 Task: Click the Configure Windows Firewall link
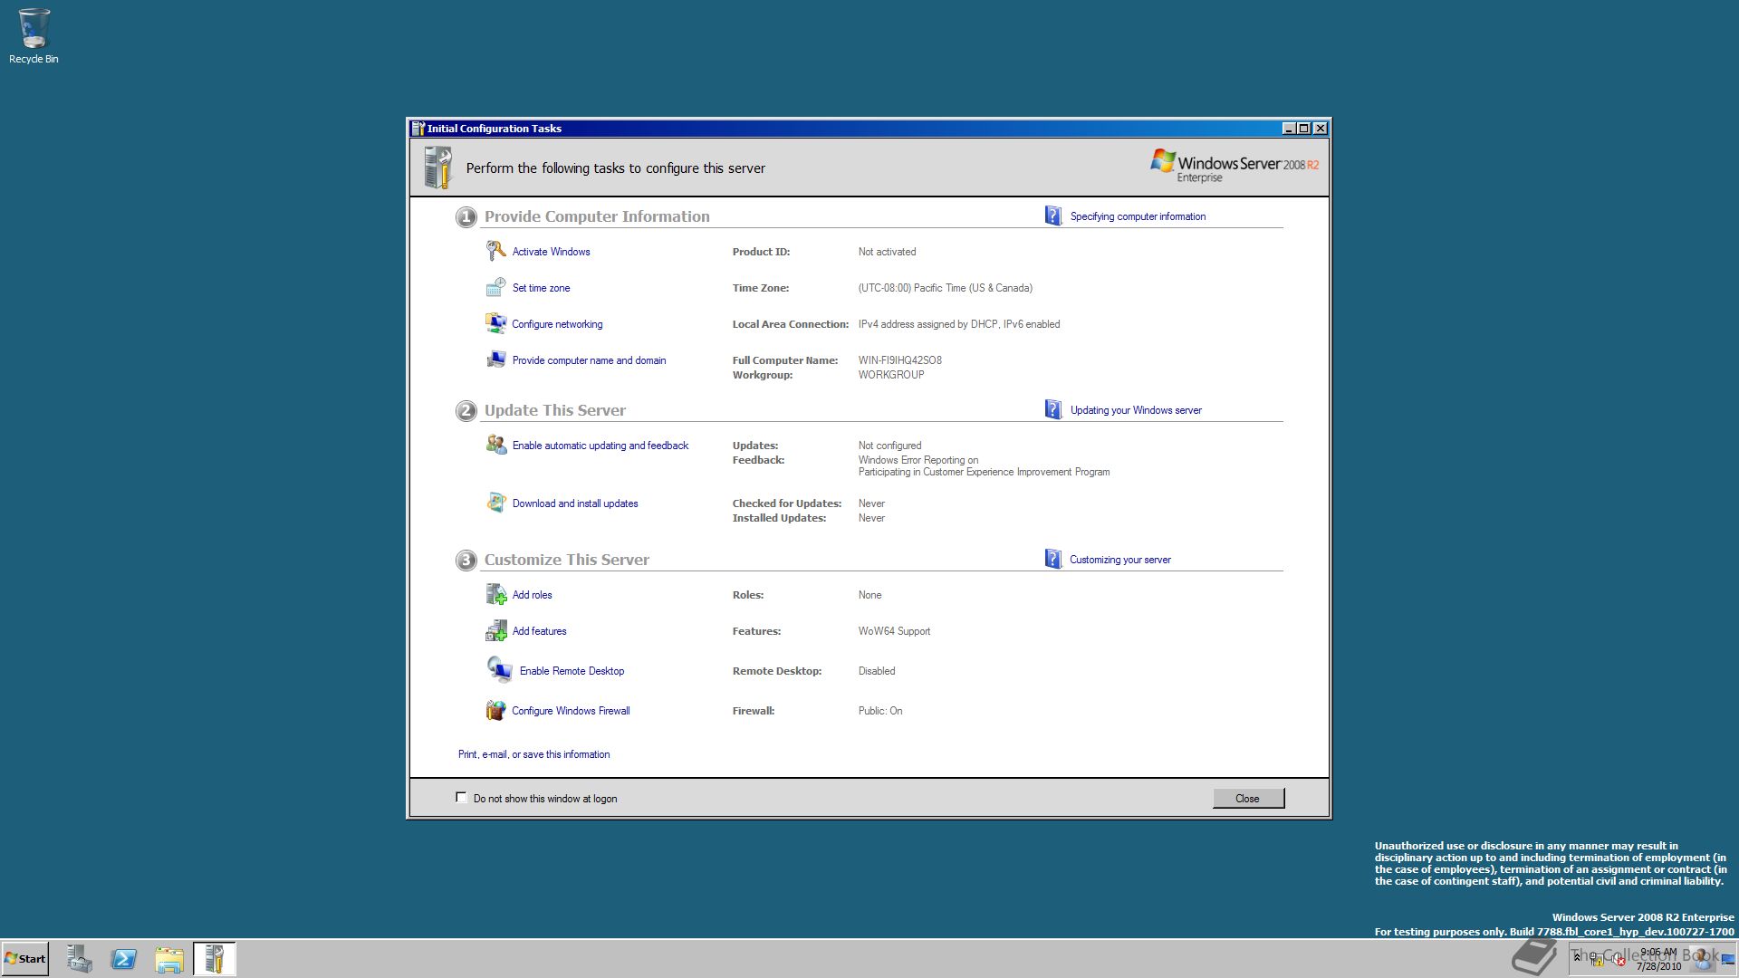tap(571, 711)
